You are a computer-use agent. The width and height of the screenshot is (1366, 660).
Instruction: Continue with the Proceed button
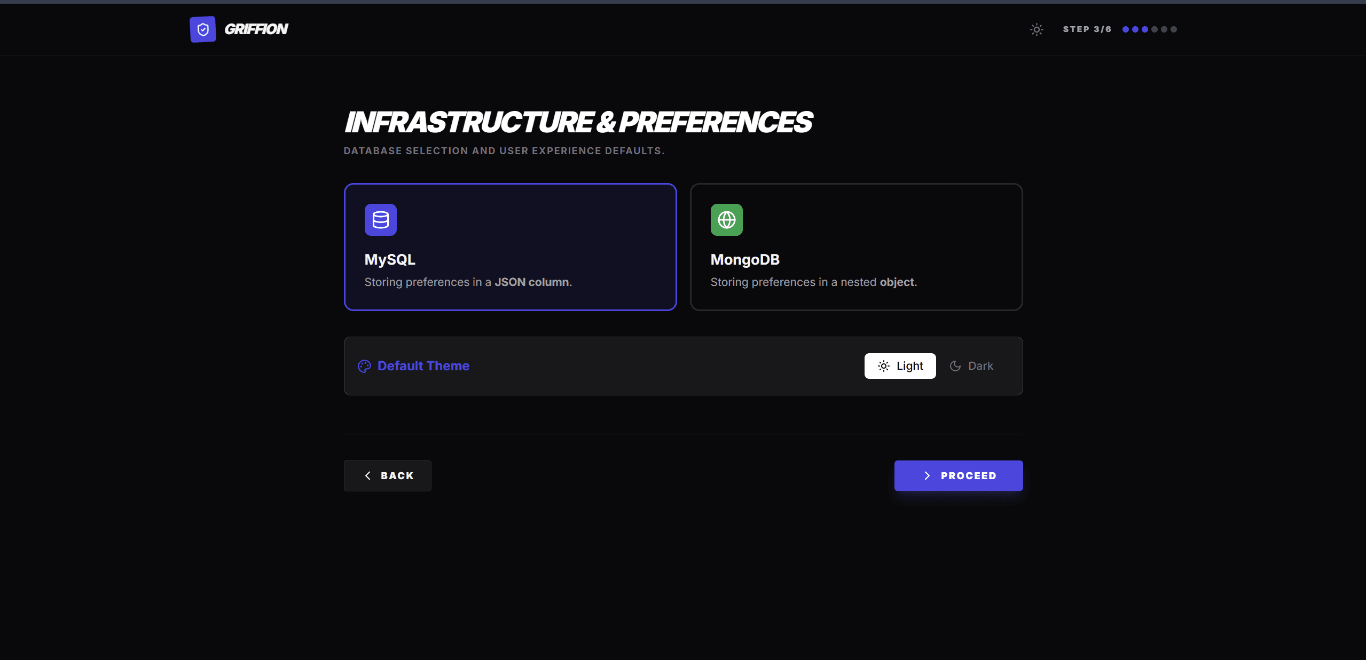pos(959,475)
